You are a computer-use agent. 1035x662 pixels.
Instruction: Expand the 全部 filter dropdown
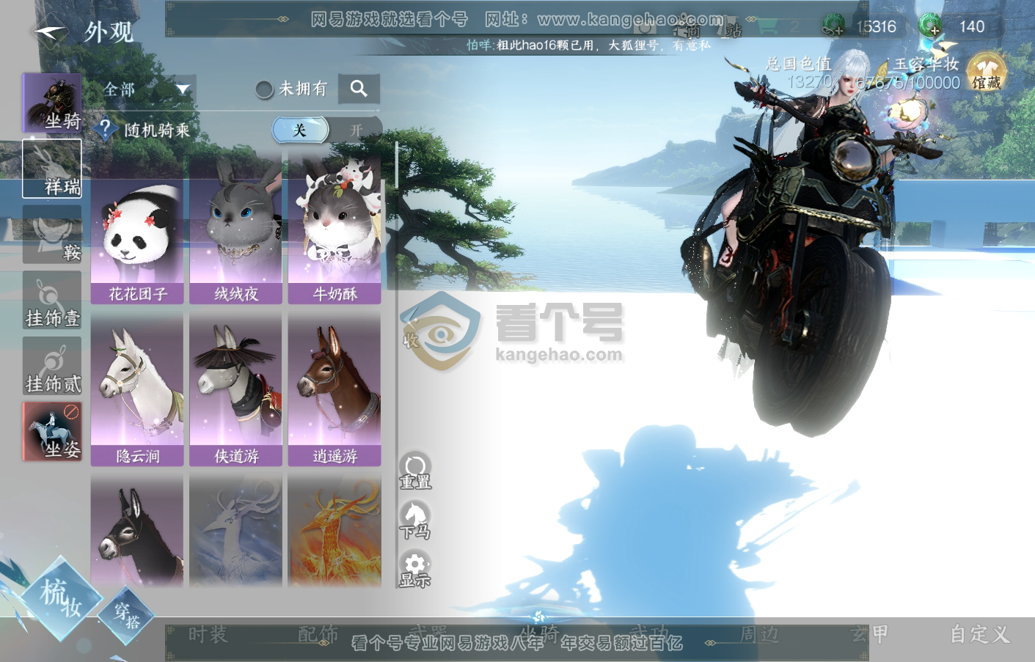click(149, 89)
